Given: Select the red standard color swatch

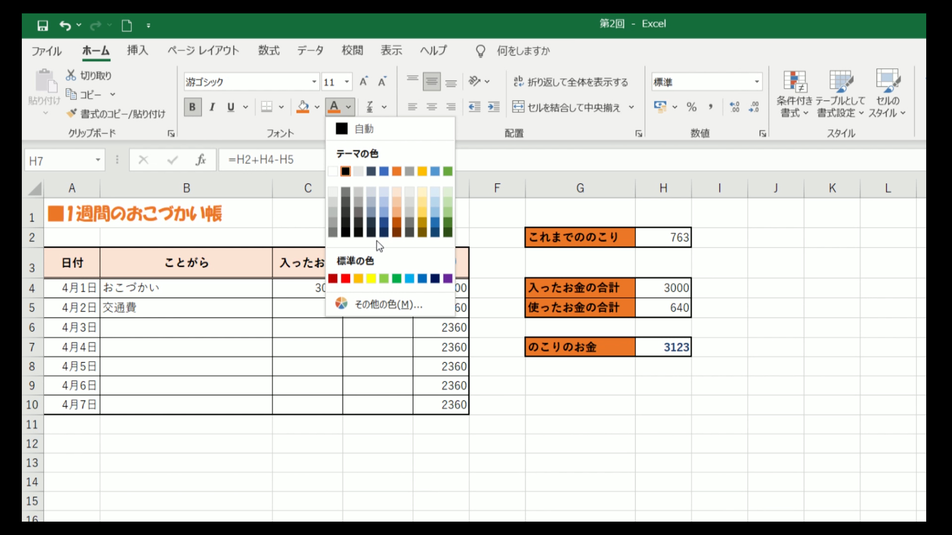Looking at the screenshot, I should (x=346, y=278).
